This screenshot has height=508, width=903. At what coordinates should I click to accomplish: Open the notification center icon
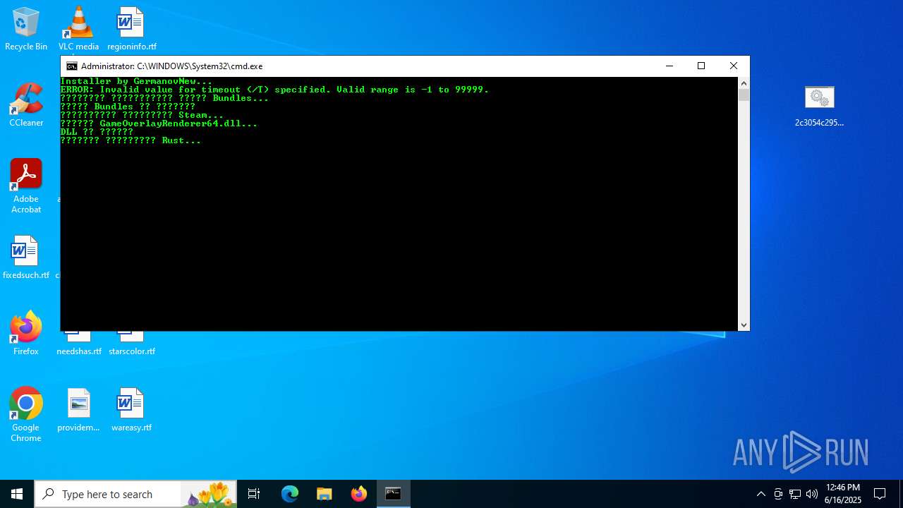tap(880, 494)
